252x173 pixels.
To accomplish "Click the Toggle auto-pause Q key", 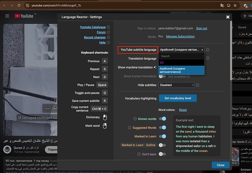I will [x=105, y=93].
